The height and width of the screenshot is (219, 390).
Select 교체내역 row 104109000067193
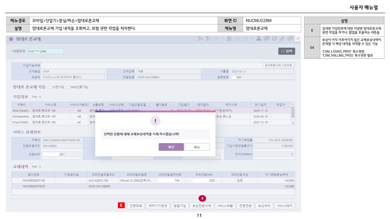pyautogui.click(x=153, y=180)
